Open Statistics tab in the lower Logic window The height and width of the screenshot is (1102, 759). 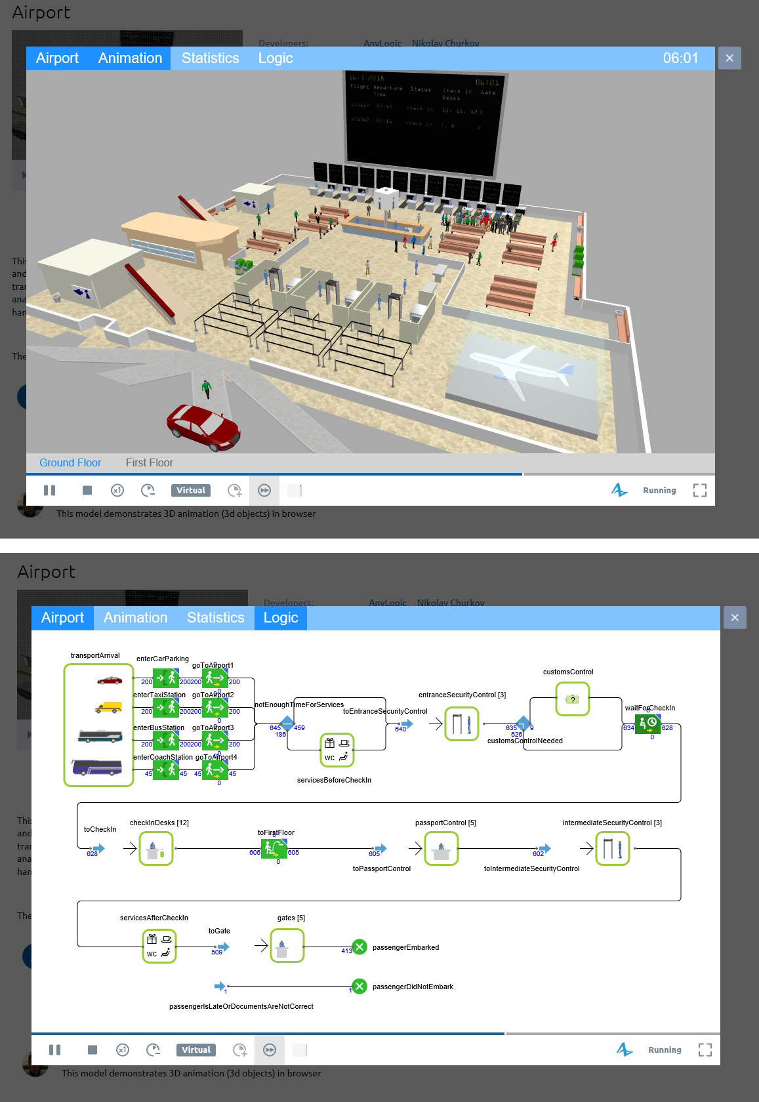[x=215, y=617]
